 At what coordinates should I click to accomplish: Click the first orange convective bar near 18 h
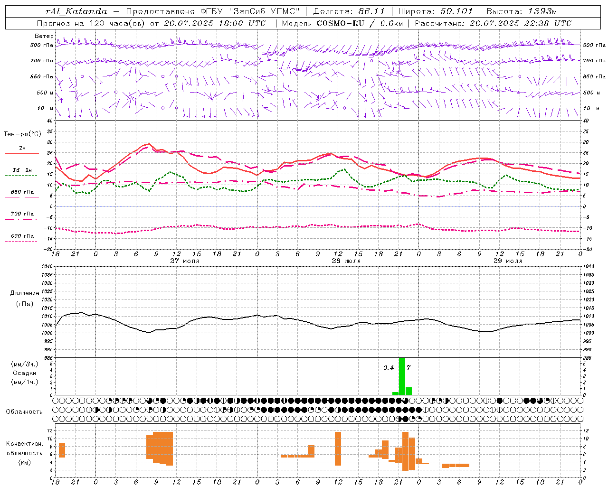pyautogui.click(x=62, y=450)
